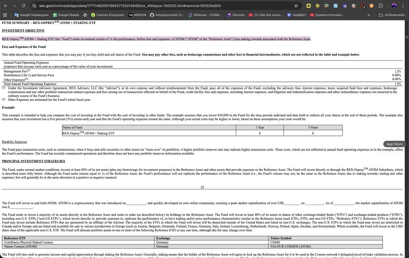Viewport: 409px width, 258px height.
Task: Click the FUND SUMMARY heading
Action: point(49,23)
